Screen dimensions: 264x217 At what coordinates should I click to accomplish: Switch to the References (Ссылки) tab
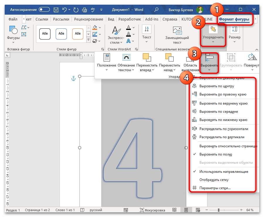[x=42, y=19]
